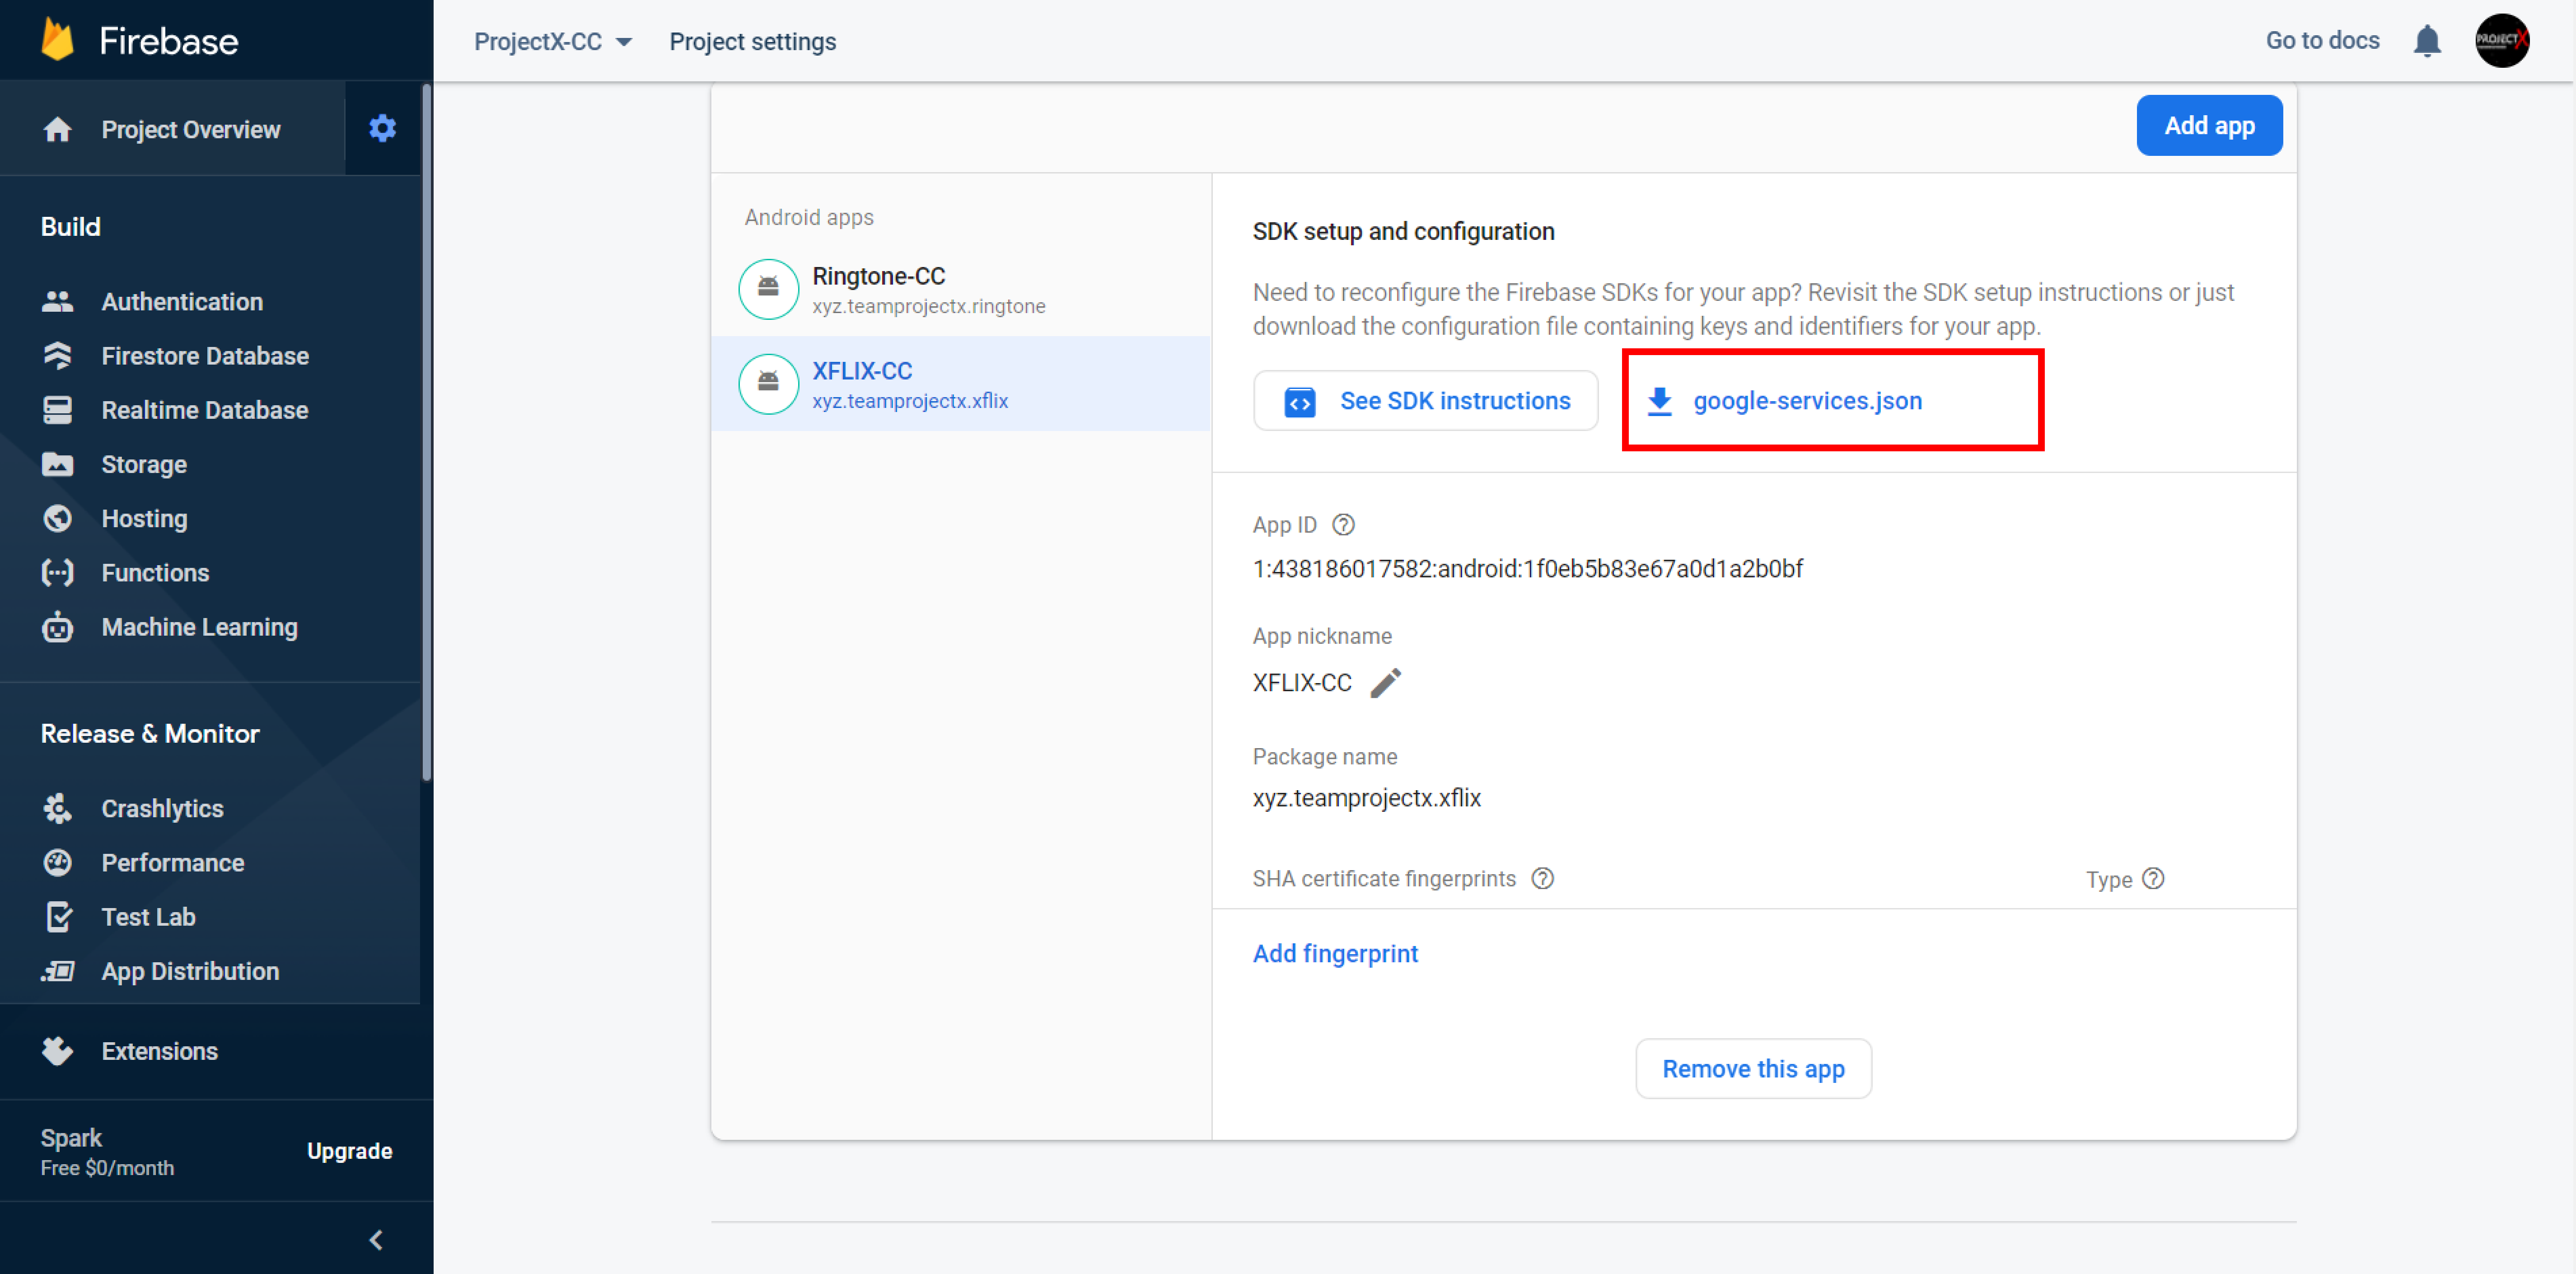Click the Storage folder icon
This screenshot has height=1274, width=2576.
pyautogui.click(x=57, y=464)
